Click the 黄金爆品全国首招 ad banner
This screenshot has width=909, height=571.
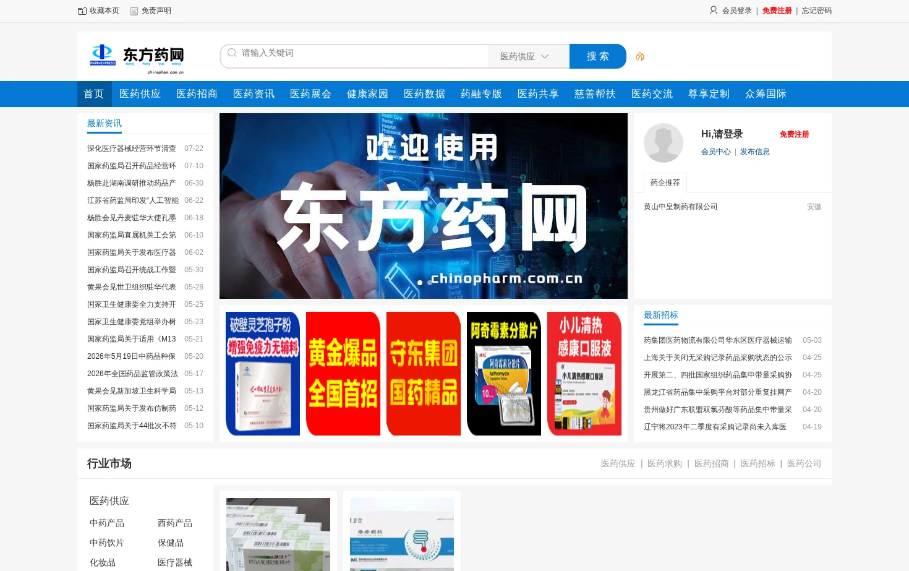[x=343, y=374]
